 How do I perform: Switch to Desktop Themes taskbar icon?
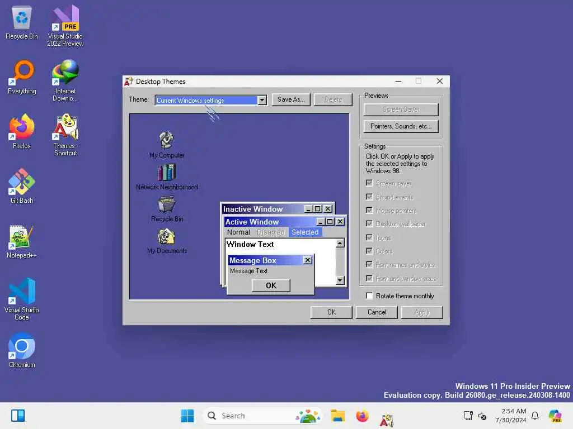click(x=386, y=420)
